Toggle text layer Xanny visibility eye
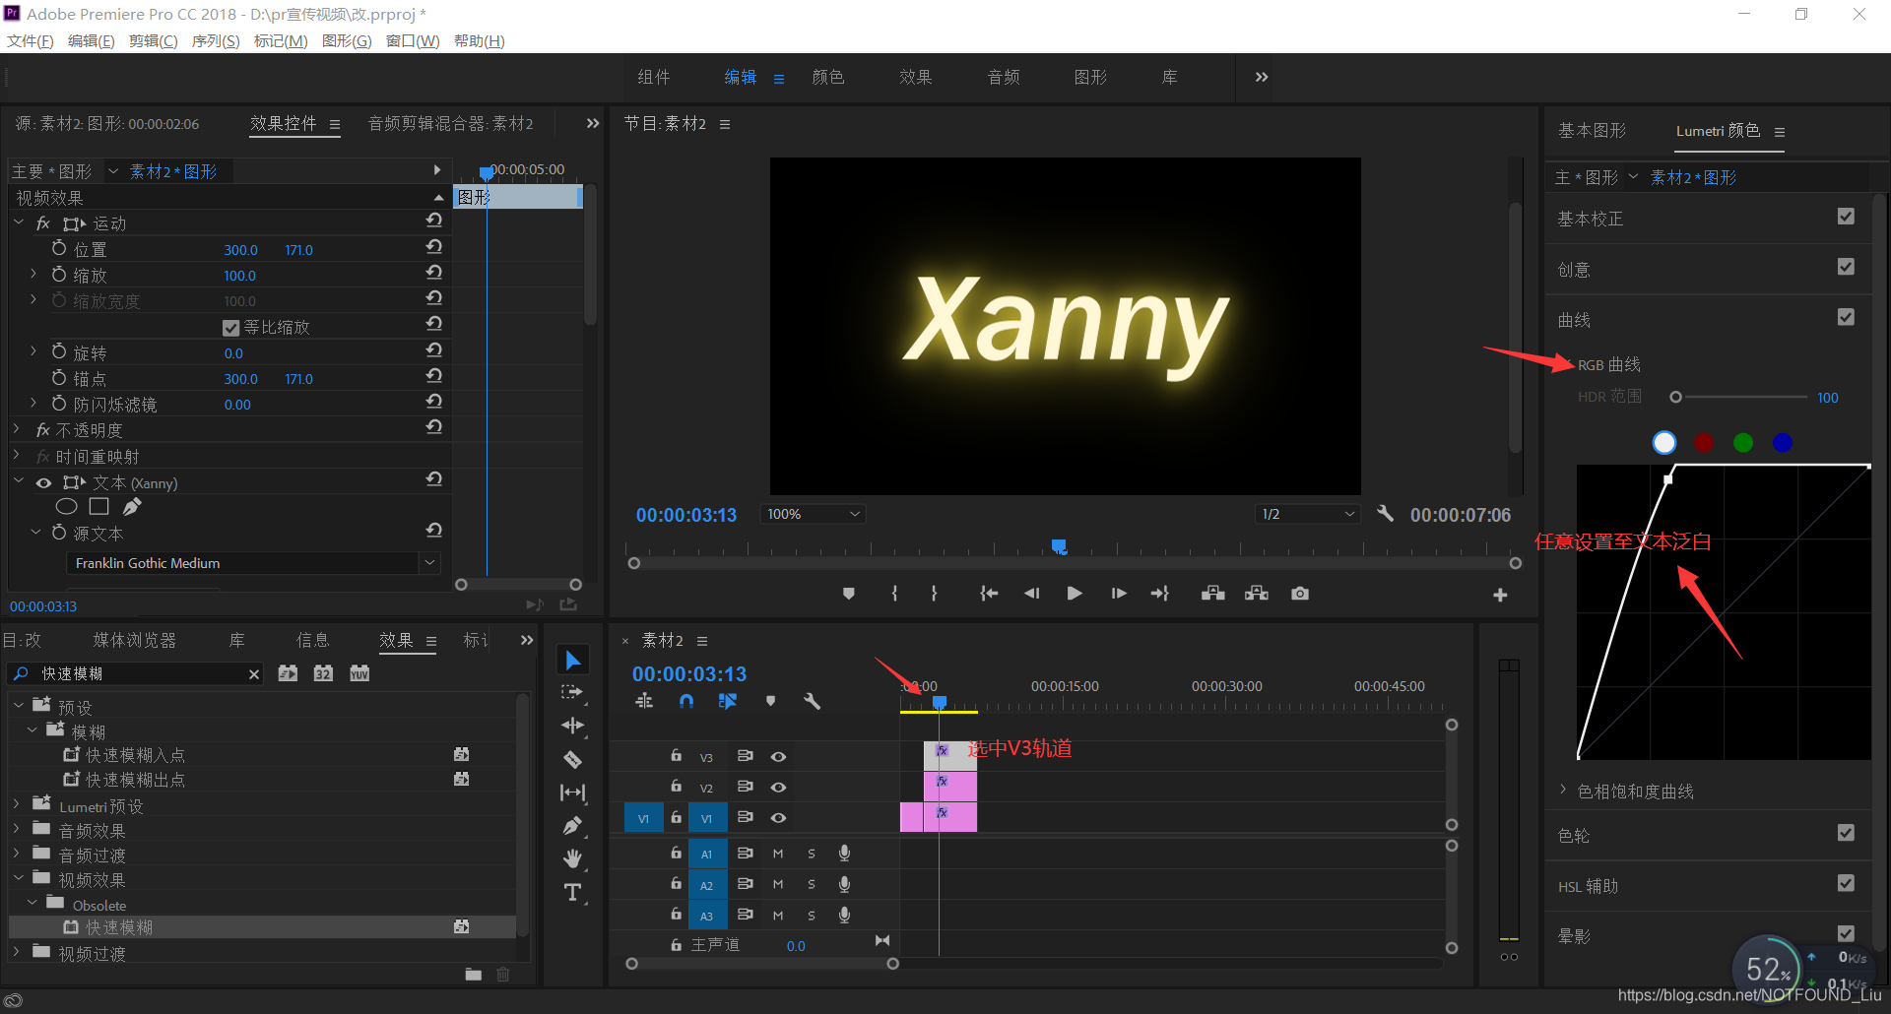The image size is (1891, 1014). click(x=43, y=483)
